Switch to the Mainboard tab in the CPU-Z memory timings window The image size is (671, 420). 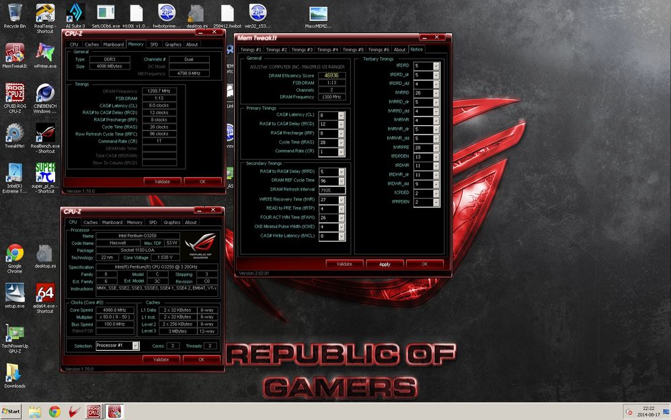114,44
